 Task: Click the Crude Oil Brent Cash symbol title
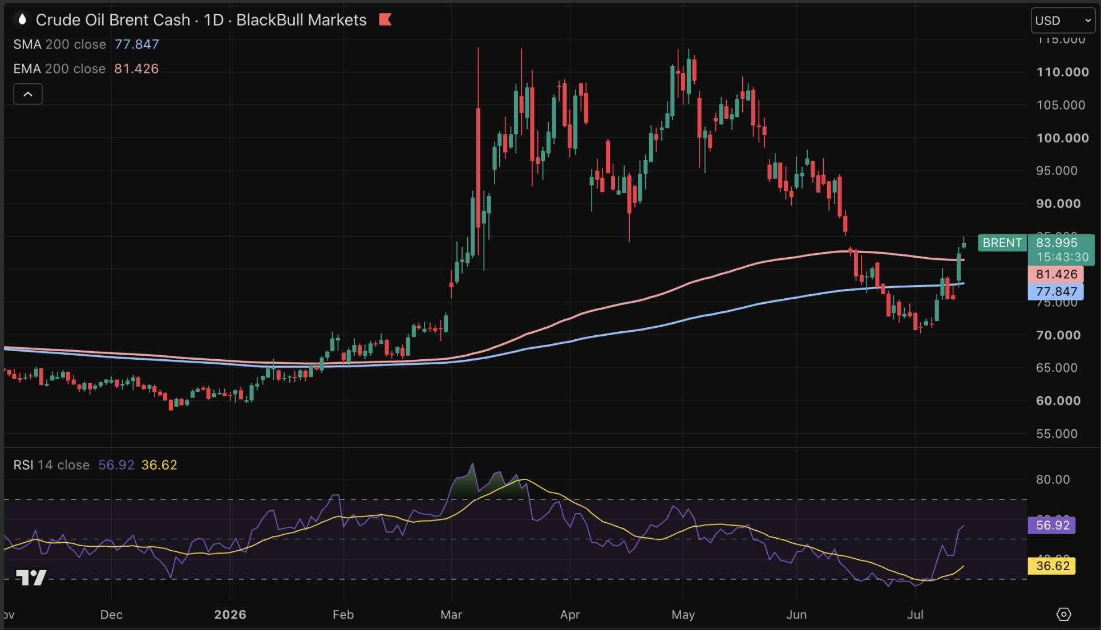pos(113,20)
